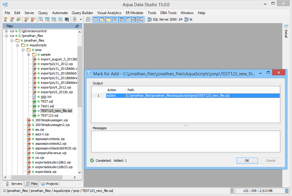Click inside the Messages text area
Viewport: 292px width, 196px height.
pyautogui.click(x=186, y=142)
